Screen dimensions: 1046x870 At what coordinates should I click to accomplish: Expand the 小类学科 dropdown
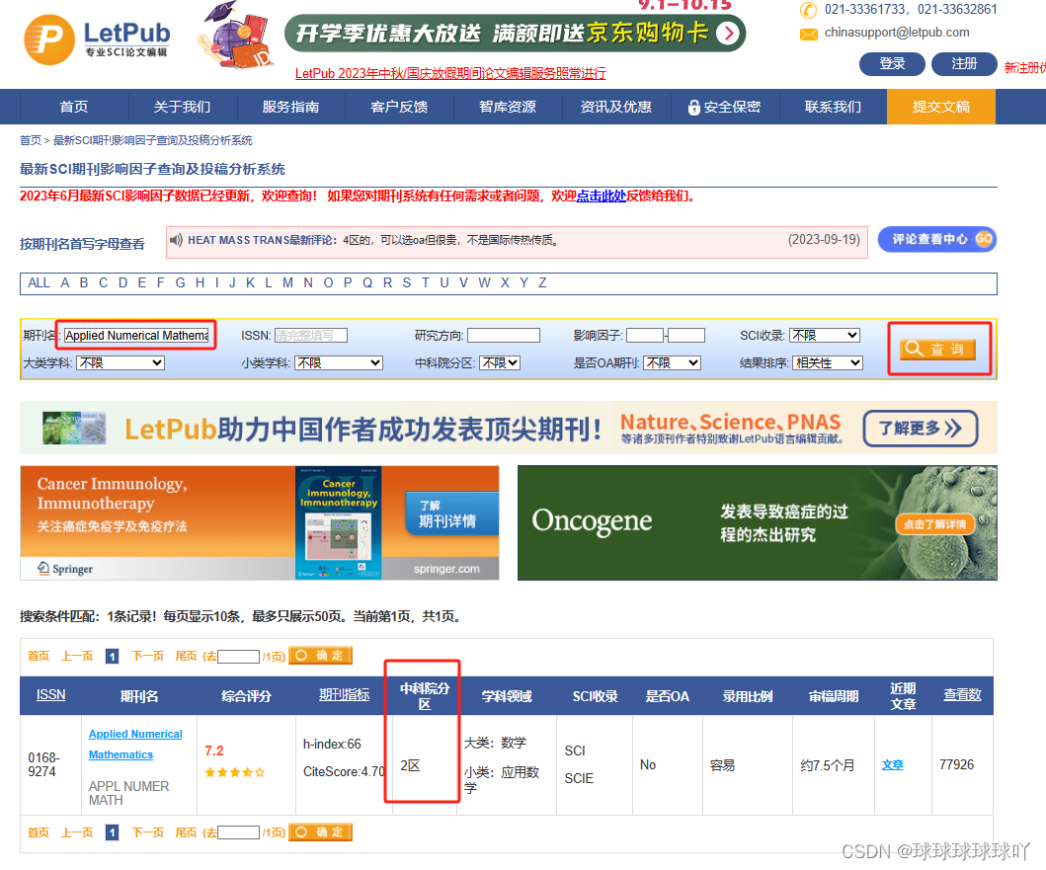coord(338,363)
